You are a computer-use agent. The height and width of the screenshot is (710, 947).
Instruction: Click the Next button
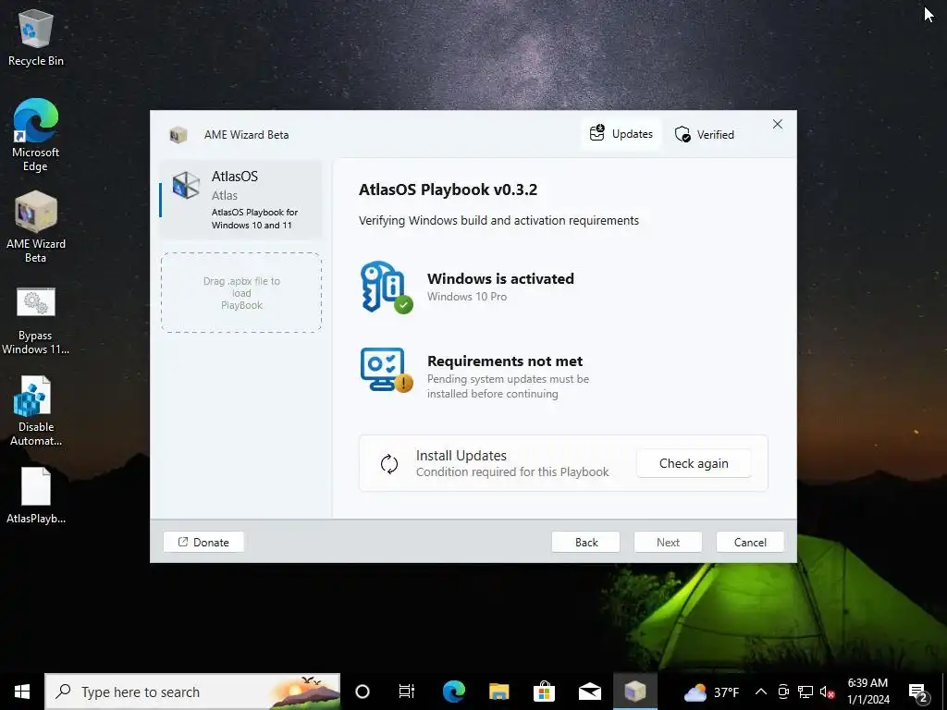coord(668,542)
